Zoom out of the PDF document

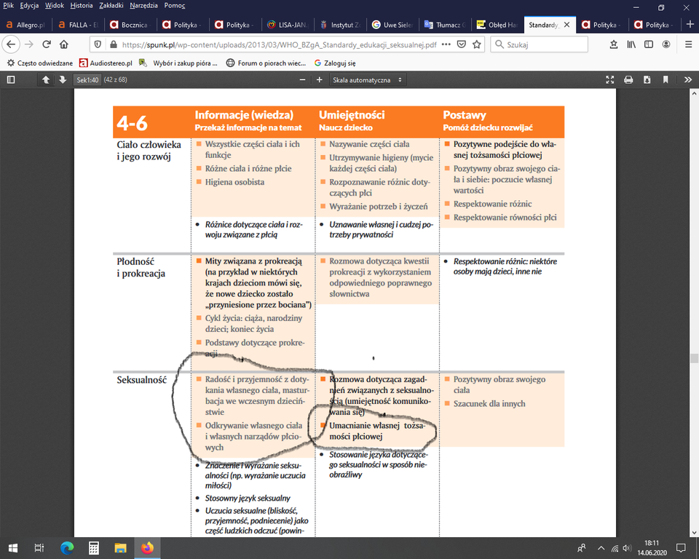coord(303,80)
